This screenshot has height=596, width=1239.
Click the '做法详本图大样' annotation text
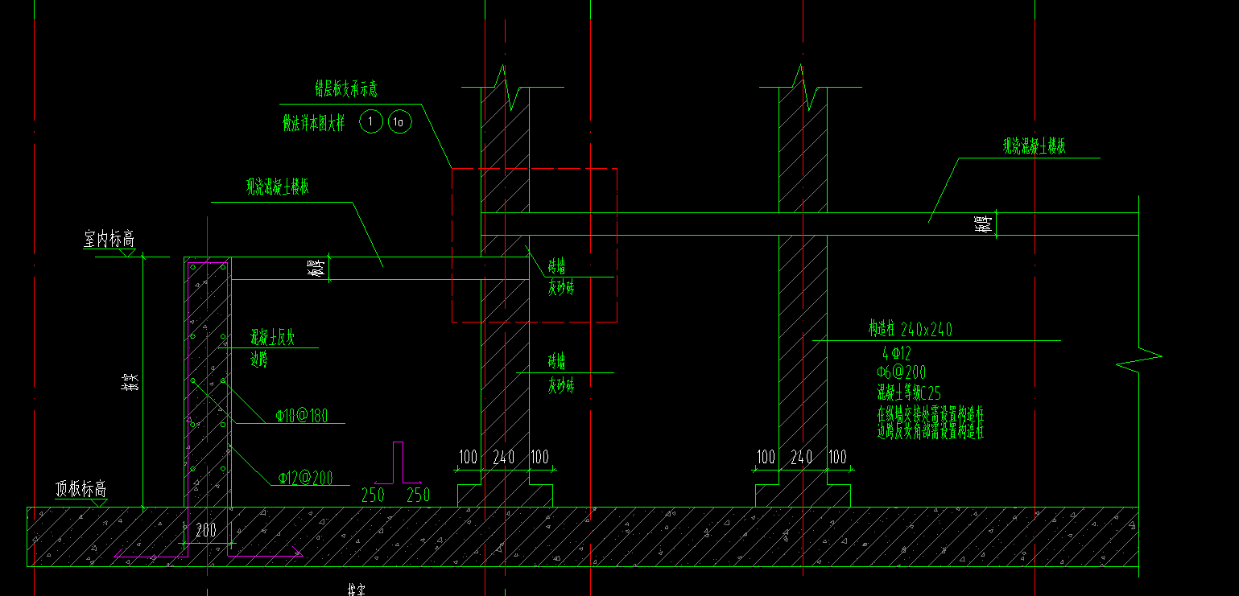314,123
